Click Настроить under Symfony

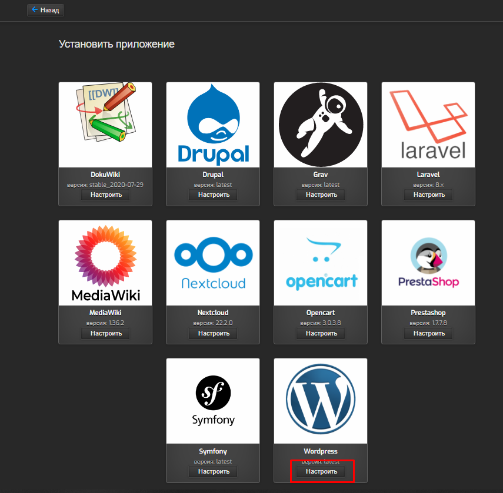coord(214,471)
